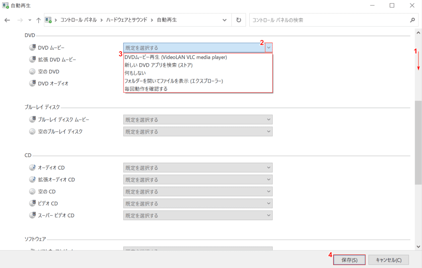Click the 拡張 DVD ムービー label
This screenshot has height=268, width=422.
tap(57, 60)
